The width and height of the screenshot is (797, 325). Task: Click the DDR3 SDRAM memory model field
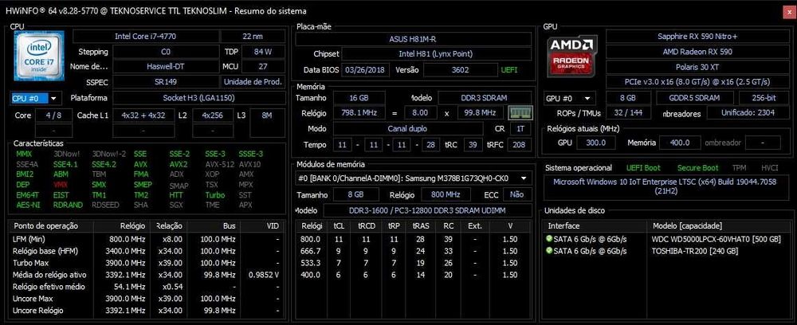[x=485, y=98]
